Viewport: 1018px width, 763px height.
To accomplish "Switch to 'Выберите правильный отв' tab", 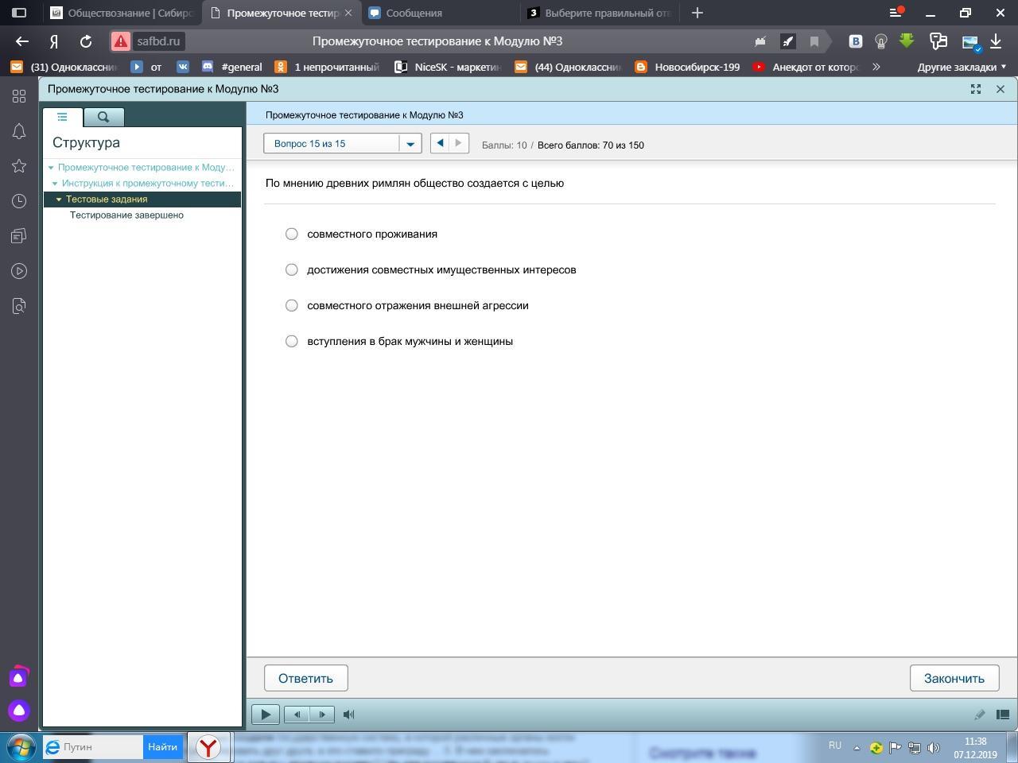I will pyautogui.click(x=600, y=13).
